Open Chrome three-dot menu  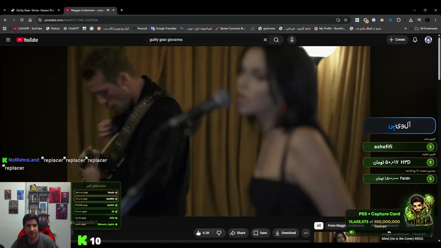pyautogui.click(x=436, y=20)
